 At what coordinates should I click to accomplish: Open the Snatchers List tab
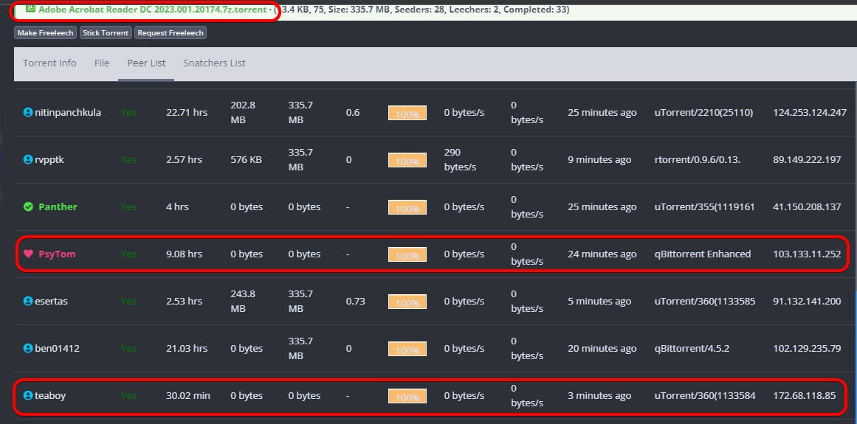(214, 63)
